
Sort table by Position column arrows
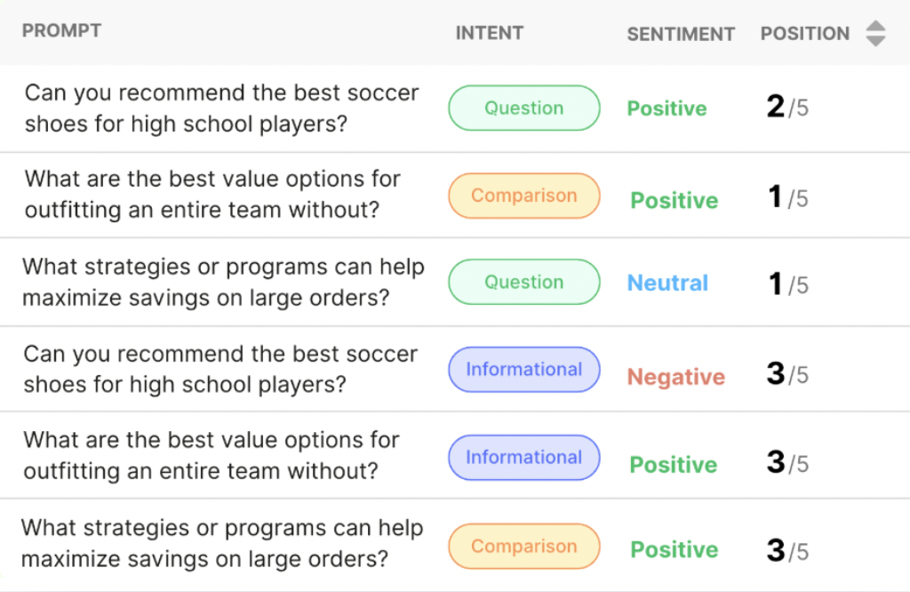(x=875, y=33)
